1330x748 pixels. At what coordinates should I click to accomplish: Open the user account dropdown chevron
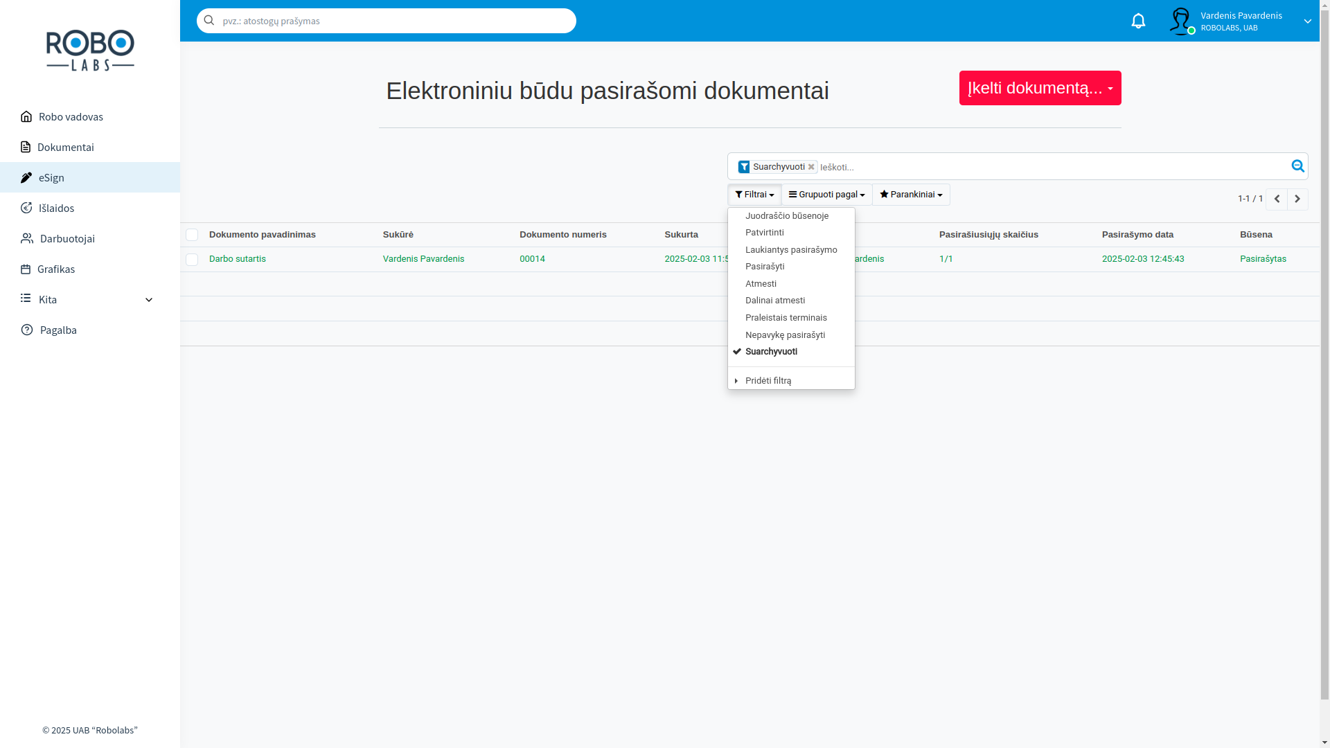point(1307,21)
